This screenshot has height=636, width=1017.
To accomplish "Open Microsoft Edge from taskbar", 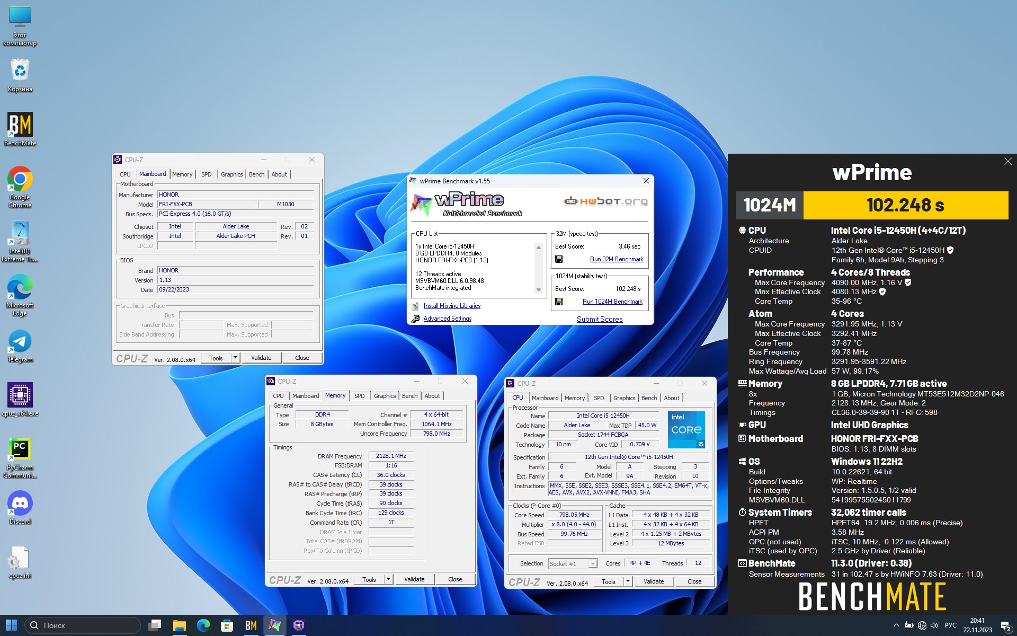I will click(203, 625).
